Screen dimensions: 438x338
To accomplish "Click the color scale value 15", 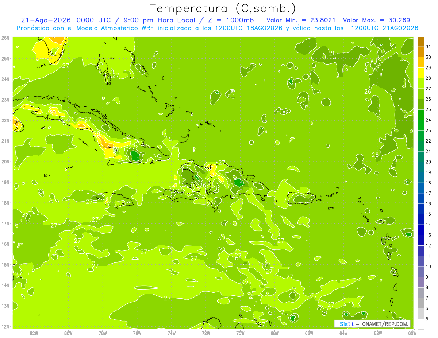I will pyautogui.click(x=428, y=214).
